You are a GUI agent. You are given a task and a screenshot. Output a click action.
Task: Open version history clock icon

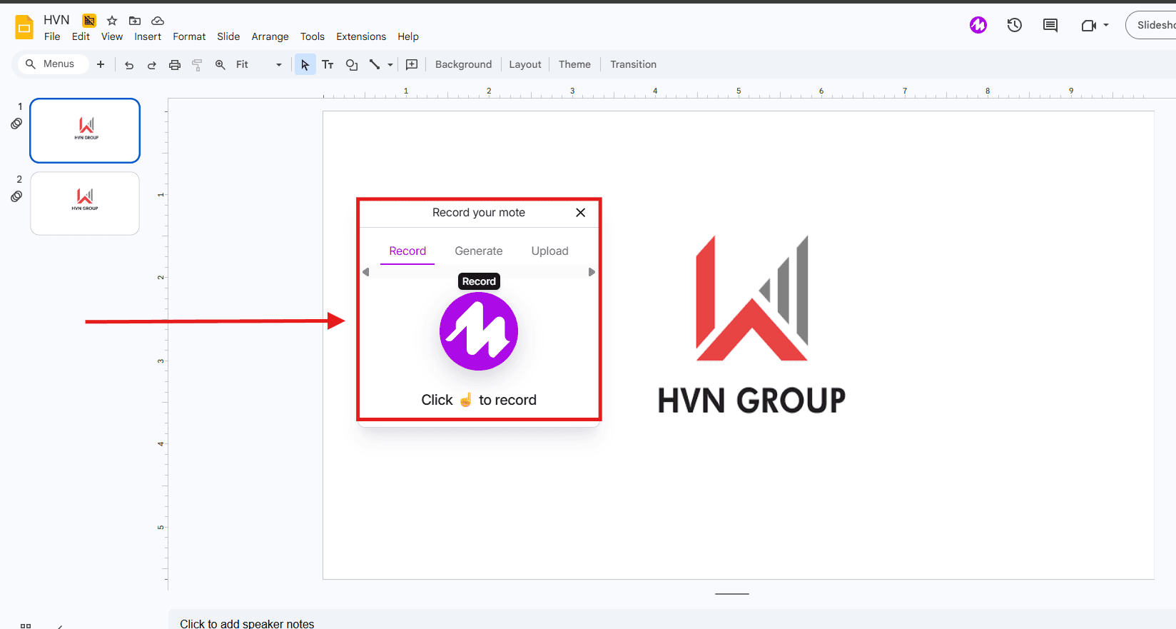pyautogui.click(x=1015, y=26)
